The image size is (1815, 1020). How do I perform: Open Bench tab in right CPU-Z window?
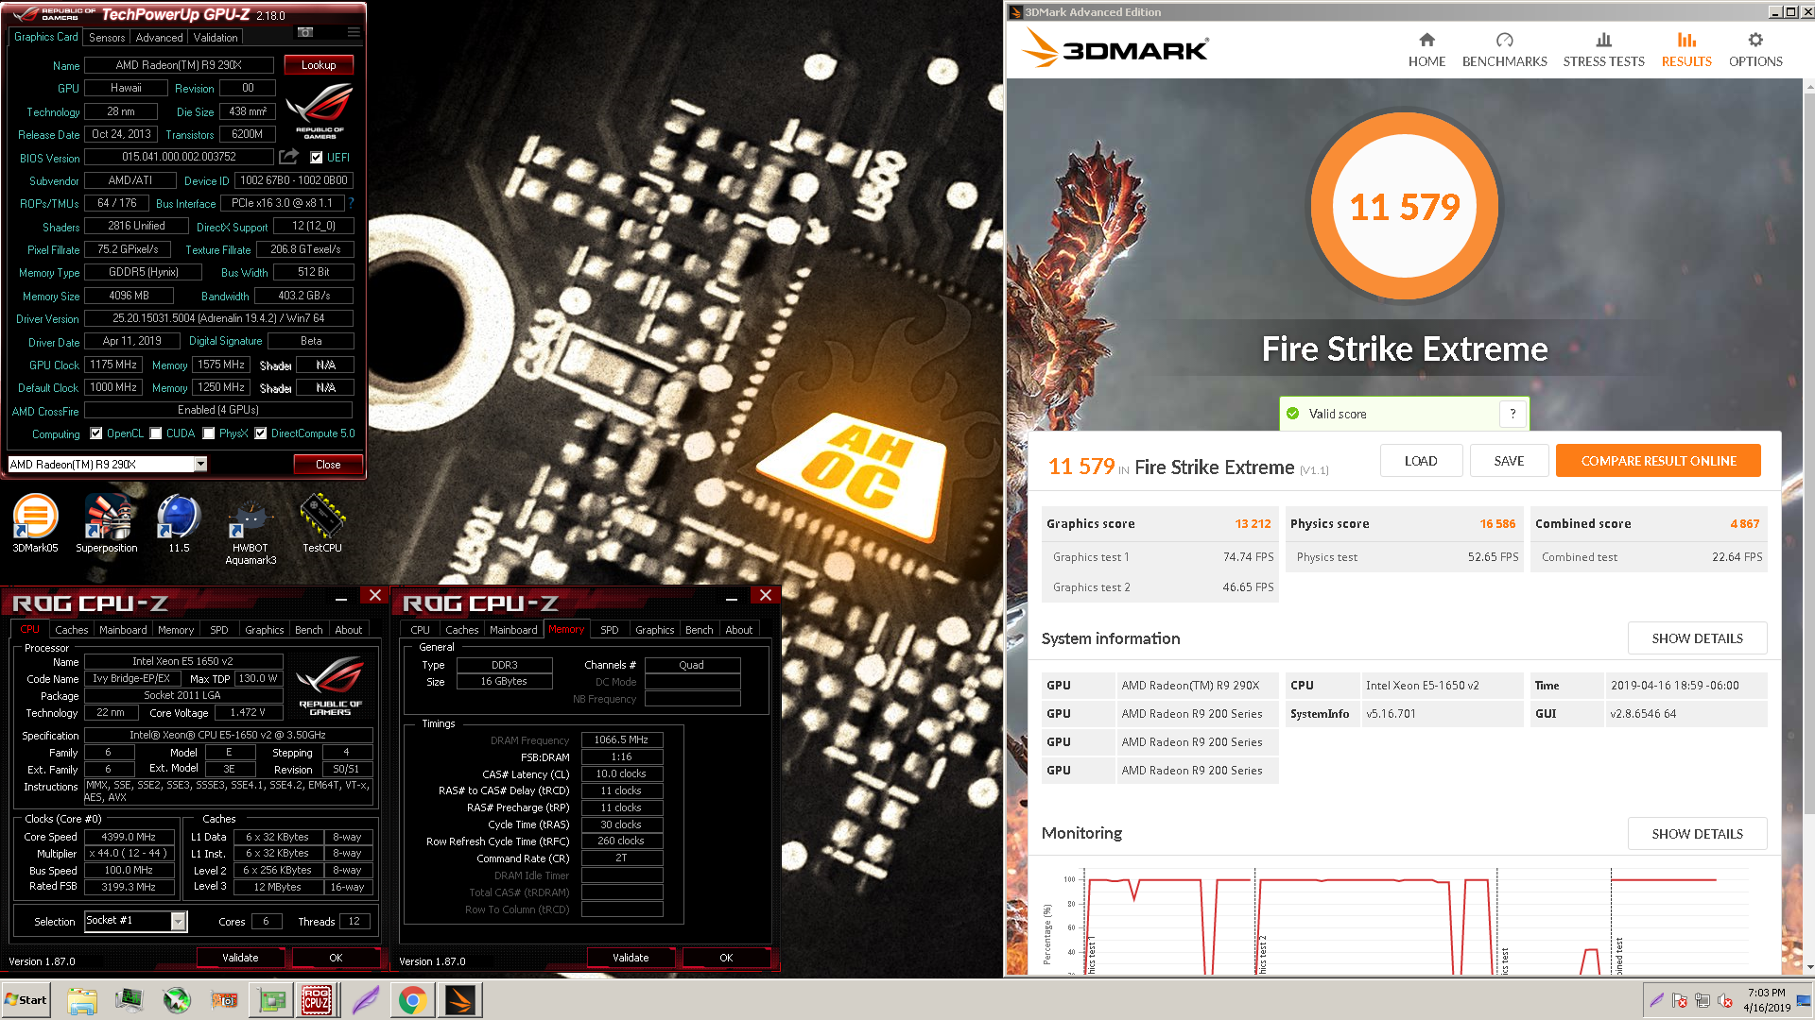[x=700, y=630]
